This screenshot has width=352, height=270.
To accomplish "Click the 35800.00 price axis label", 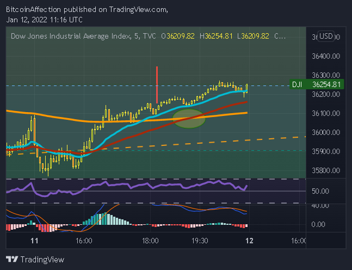I will coord(326,170).
